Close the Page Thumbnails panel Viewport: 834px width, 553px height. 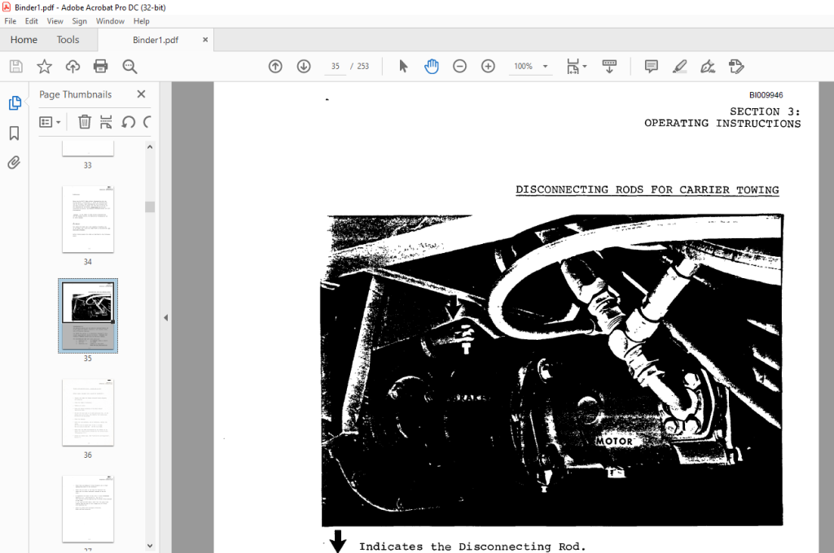pos(141,94)
